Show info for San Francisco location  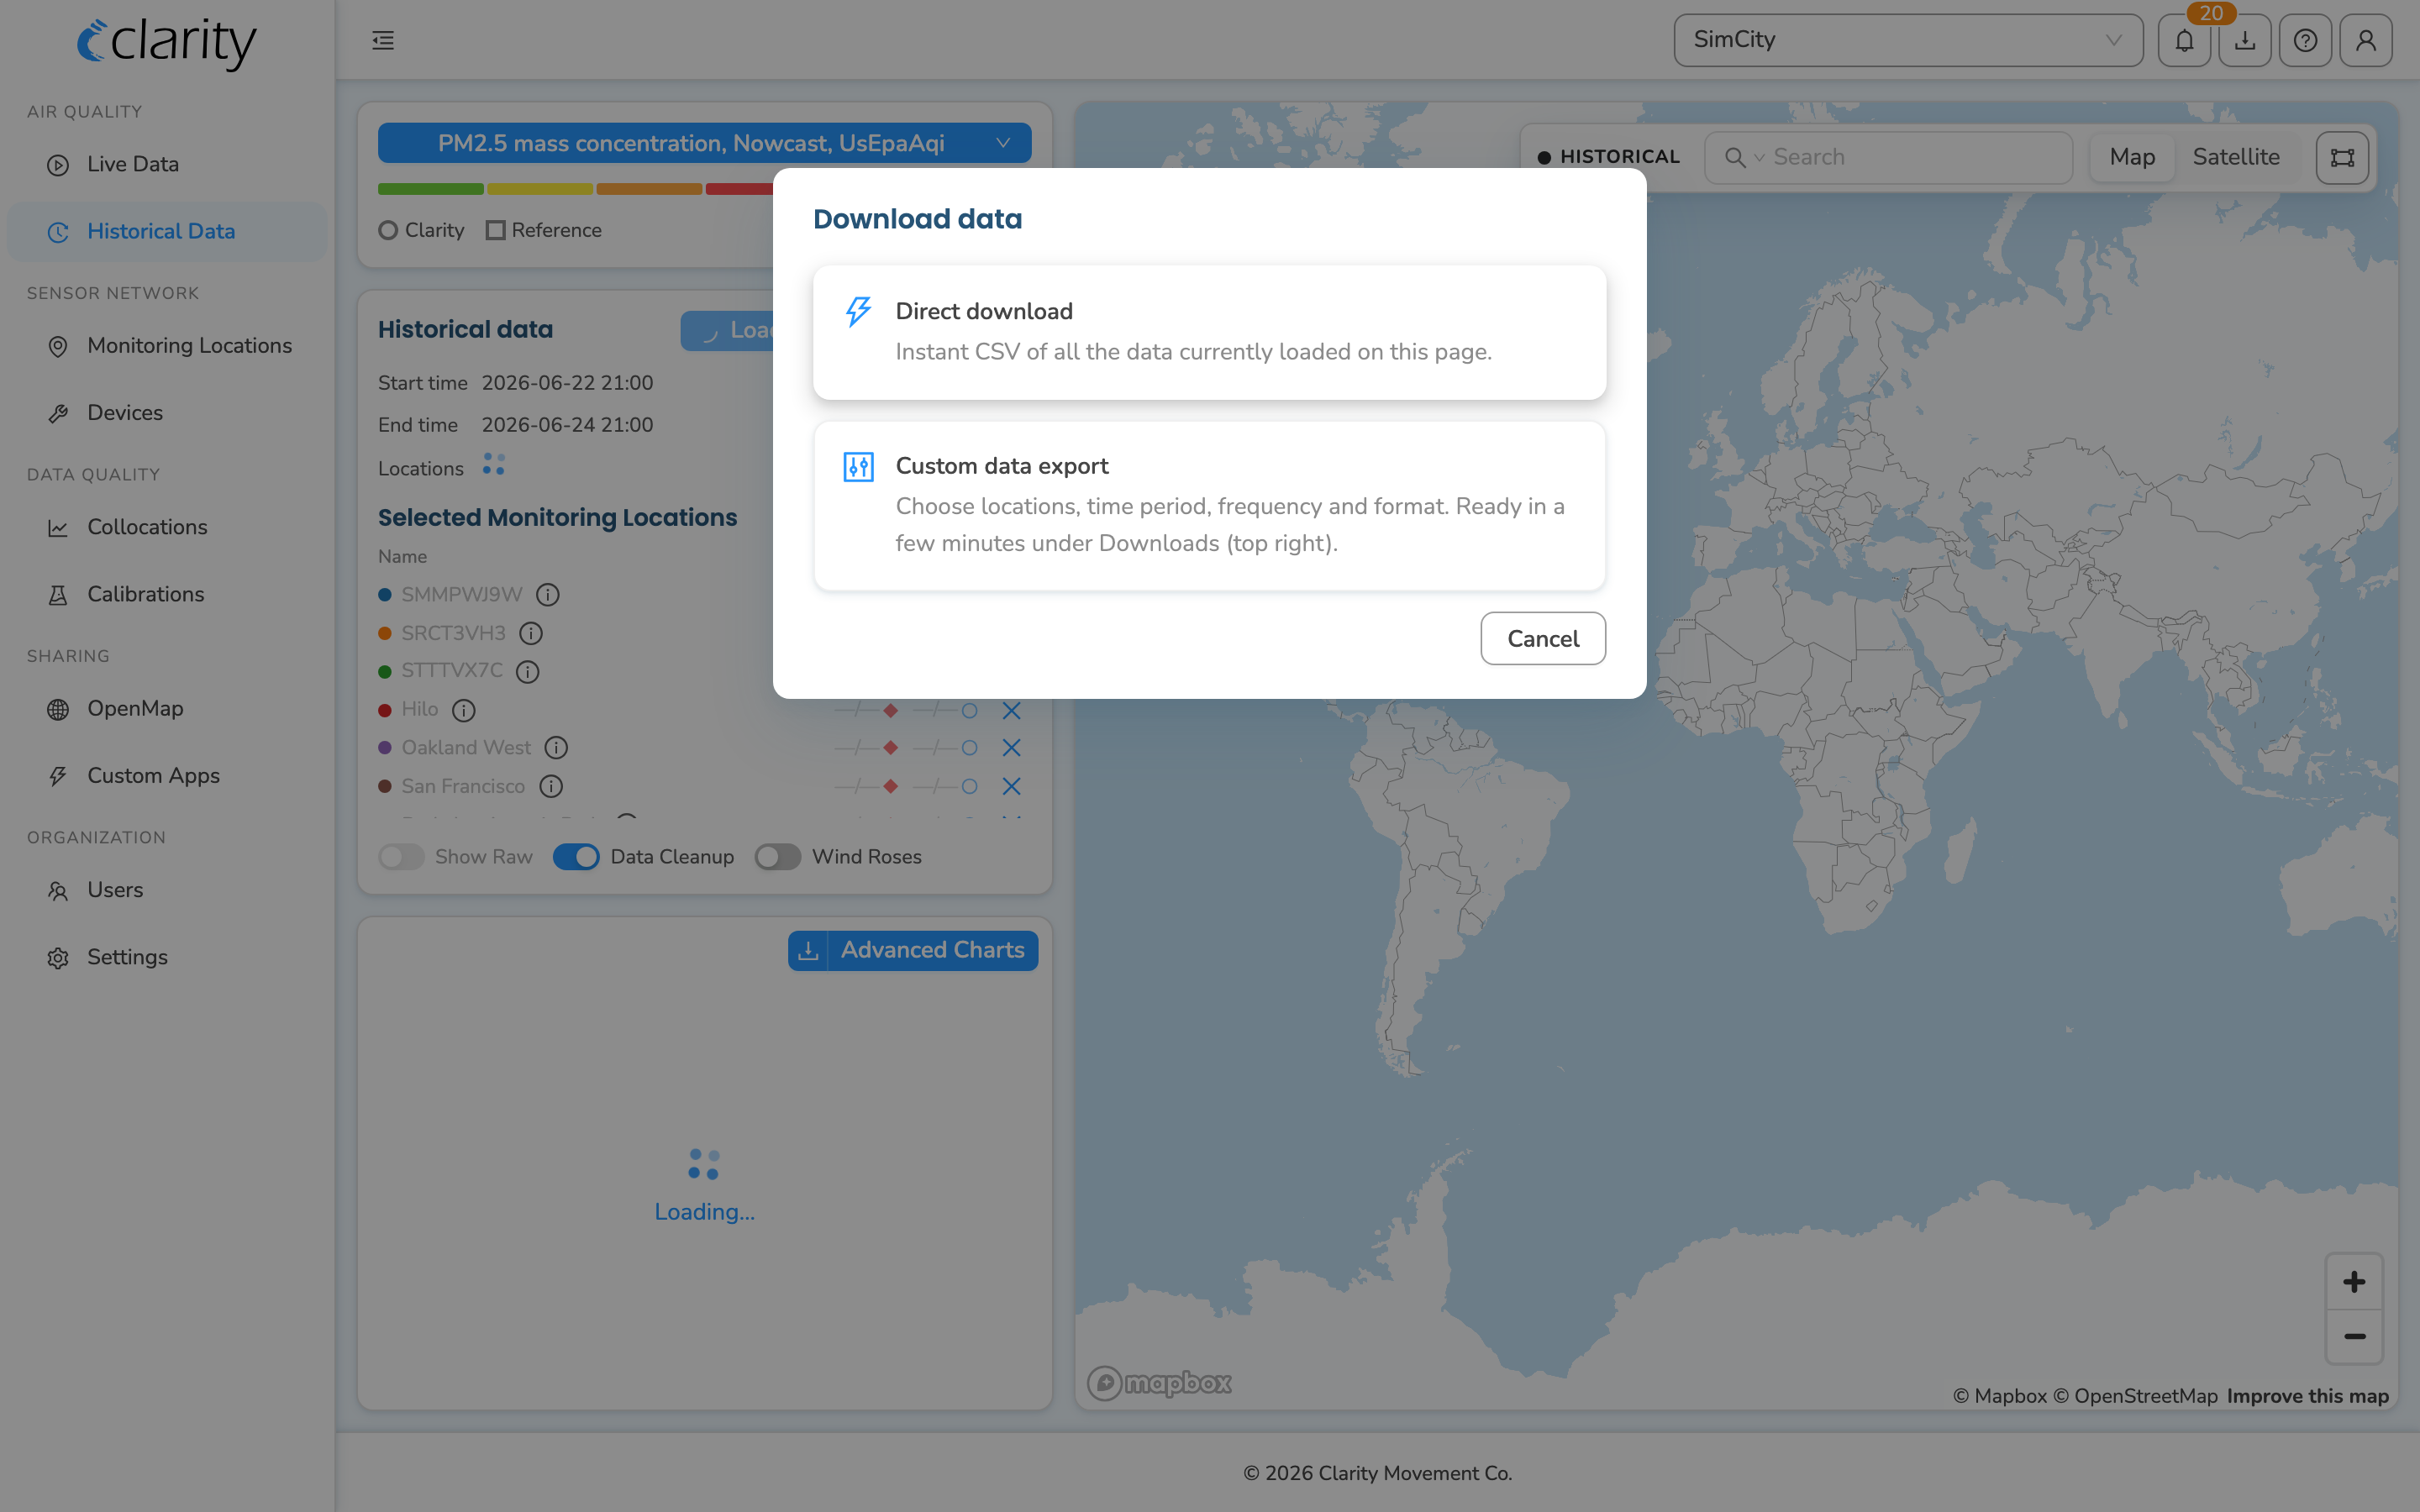(x=551, y=786)
